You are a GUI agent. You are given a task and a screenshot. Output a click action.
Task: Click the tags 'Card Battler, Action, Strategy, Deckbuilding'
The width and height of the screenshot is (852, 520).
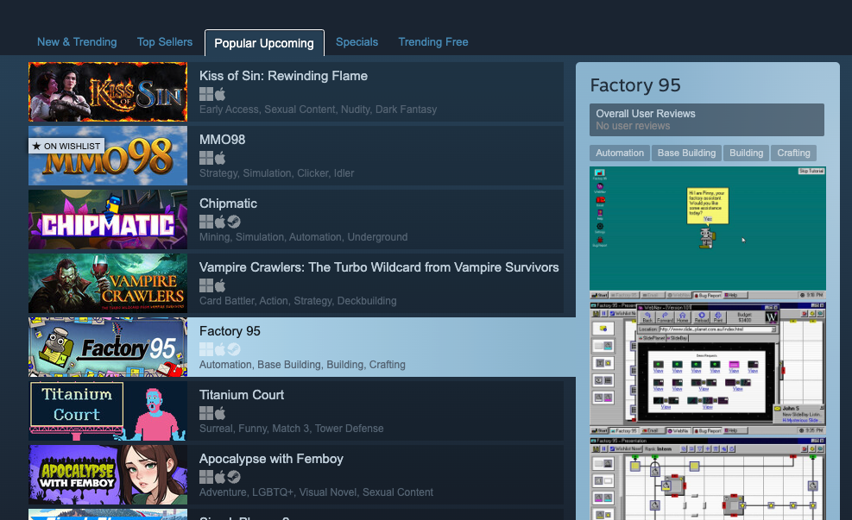(x=298, y=301)
